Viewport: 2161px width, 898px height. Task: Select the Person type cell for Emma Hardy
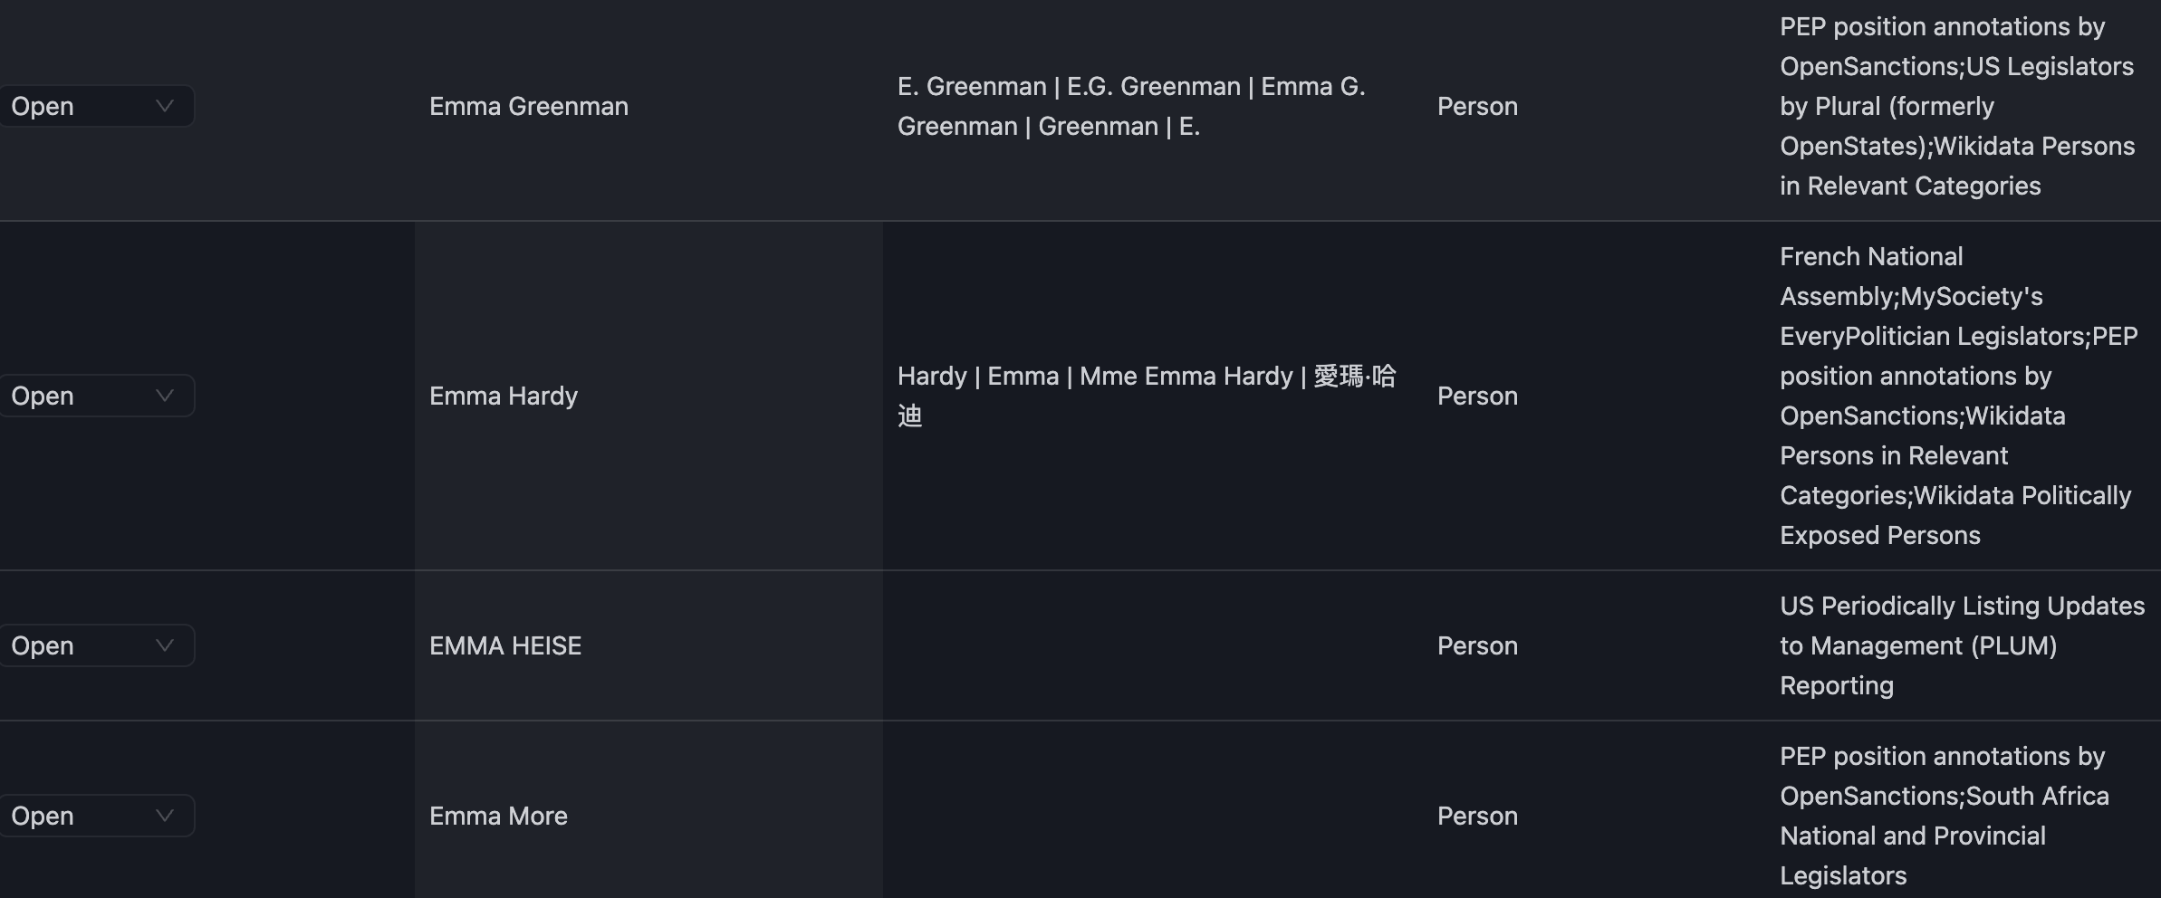(x=1477, y=396)
